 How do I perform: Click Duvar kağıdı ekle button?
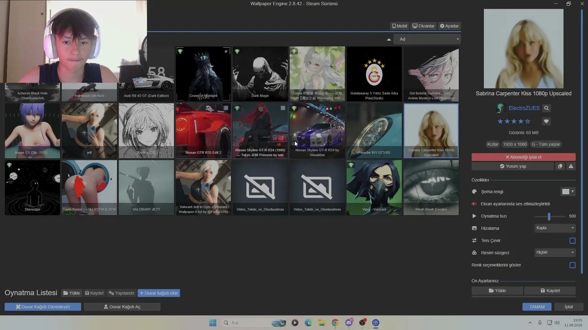pos(158,293)
